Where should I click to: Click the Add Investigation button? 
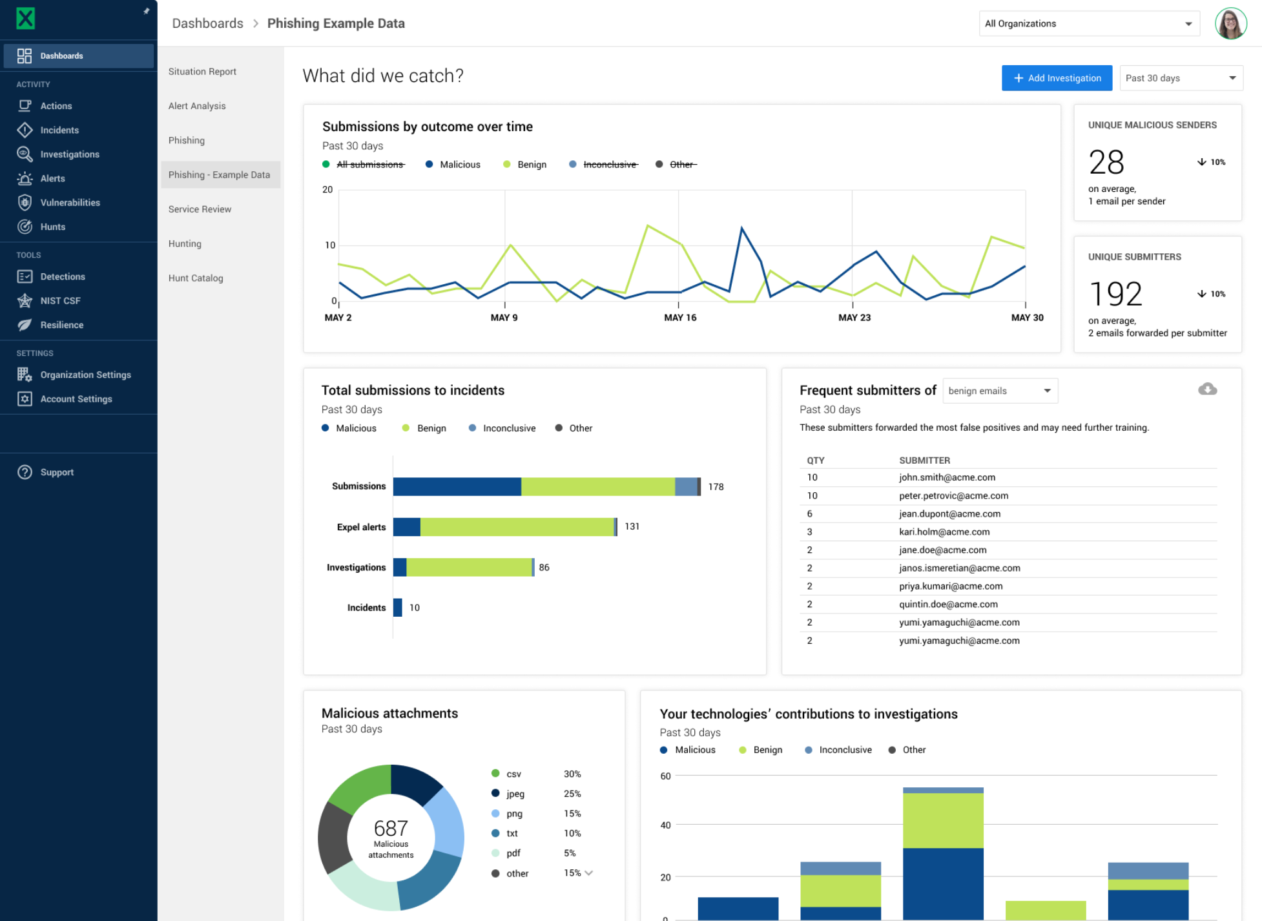1057,78
